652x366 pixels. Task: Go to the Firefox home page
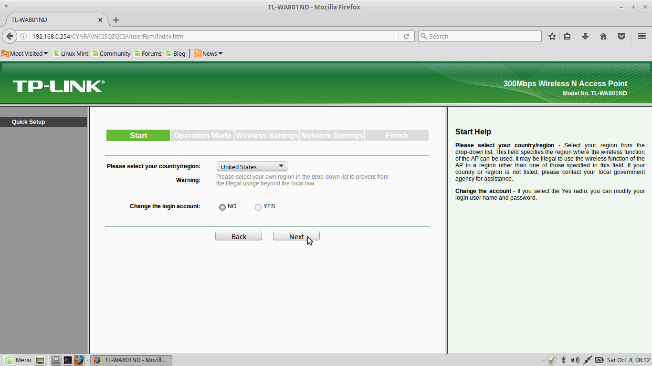tap(603, 36)
